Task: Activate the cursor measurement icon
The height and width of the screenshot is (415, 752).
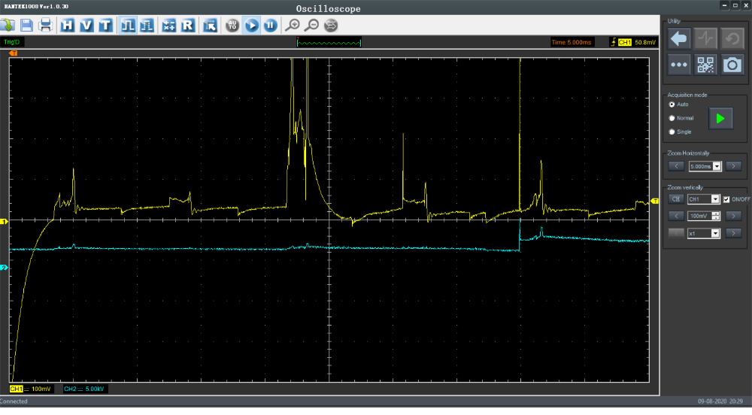Action: point(210,26)
